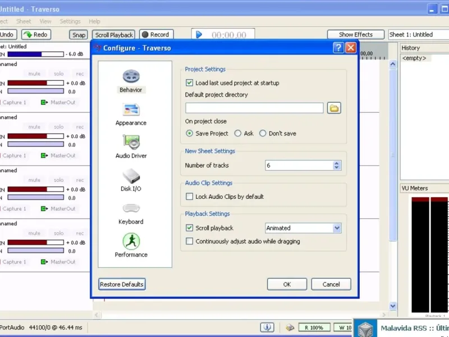
Task: Toggle the Snap button in toolbar
Action: [x=79, y=35]
